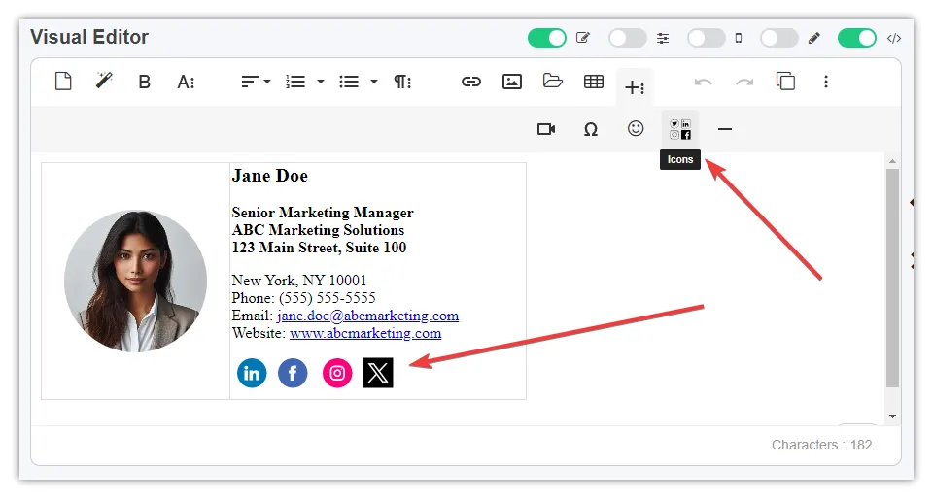Open the vertical three-dot more menu
933x499 pixels.
826,82
